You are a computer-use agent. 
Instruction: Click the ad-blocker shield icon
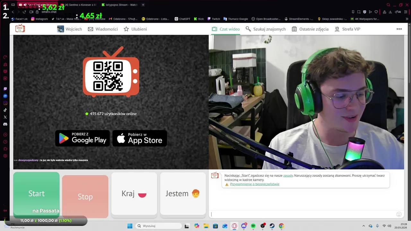(x=364, y=12)
